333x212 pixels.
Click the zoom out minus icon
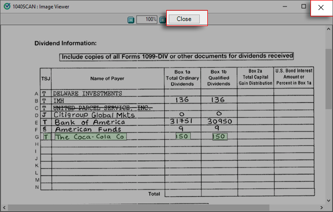click(x=131, y=19)
